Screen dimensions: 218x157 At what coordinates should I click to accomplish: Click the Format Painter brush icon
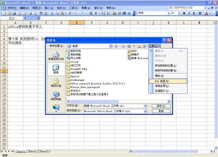click(69, 14)
